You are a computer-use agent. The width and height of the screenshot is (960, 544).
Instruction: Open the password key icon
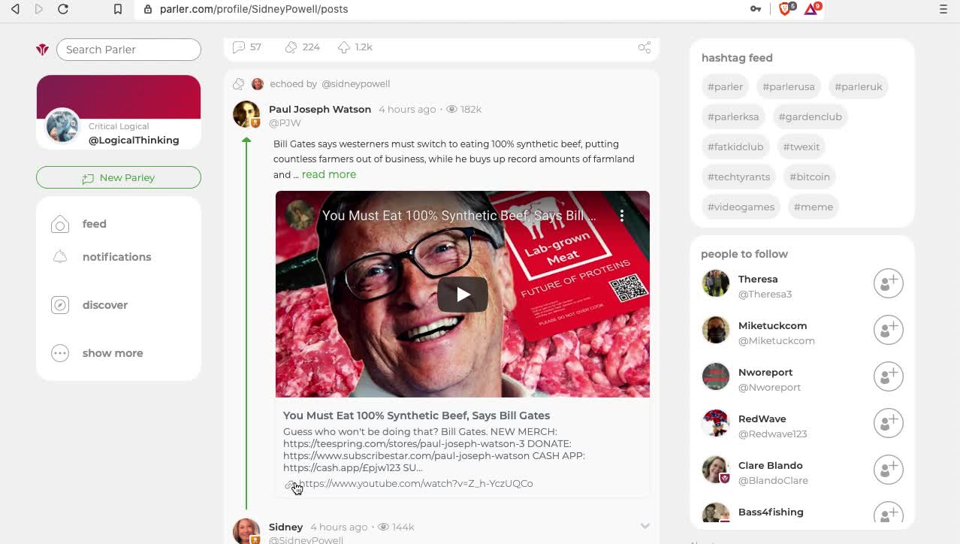pyautogui.click(x=756, y=9)
